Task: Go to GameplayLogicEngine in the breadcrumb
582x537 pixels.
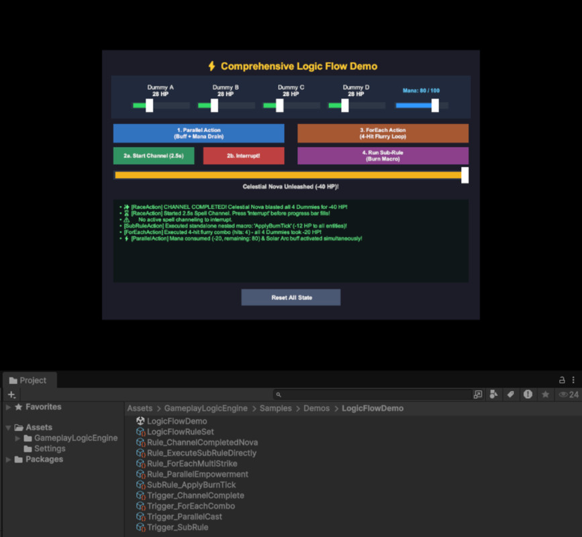Action: coord(205,408)
